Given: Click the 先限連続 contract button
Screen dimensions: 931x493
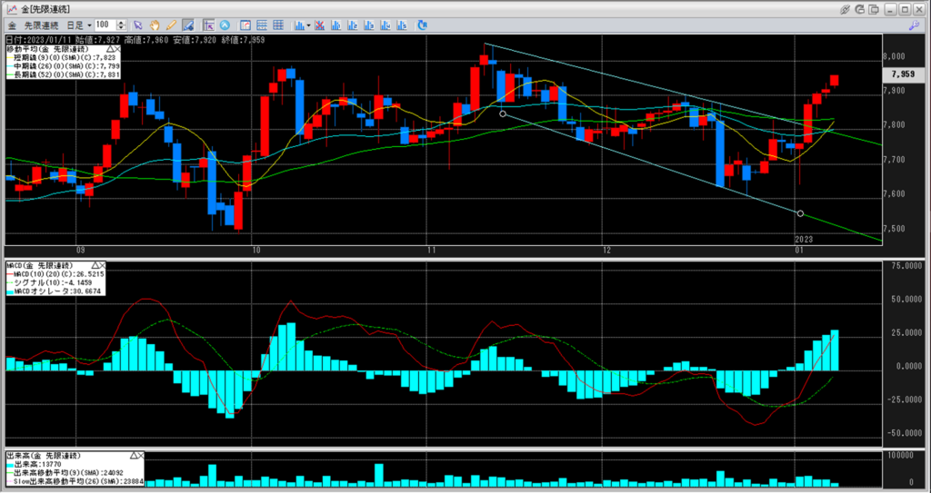Looking at the screenshot, I should [x=41, y=25].
